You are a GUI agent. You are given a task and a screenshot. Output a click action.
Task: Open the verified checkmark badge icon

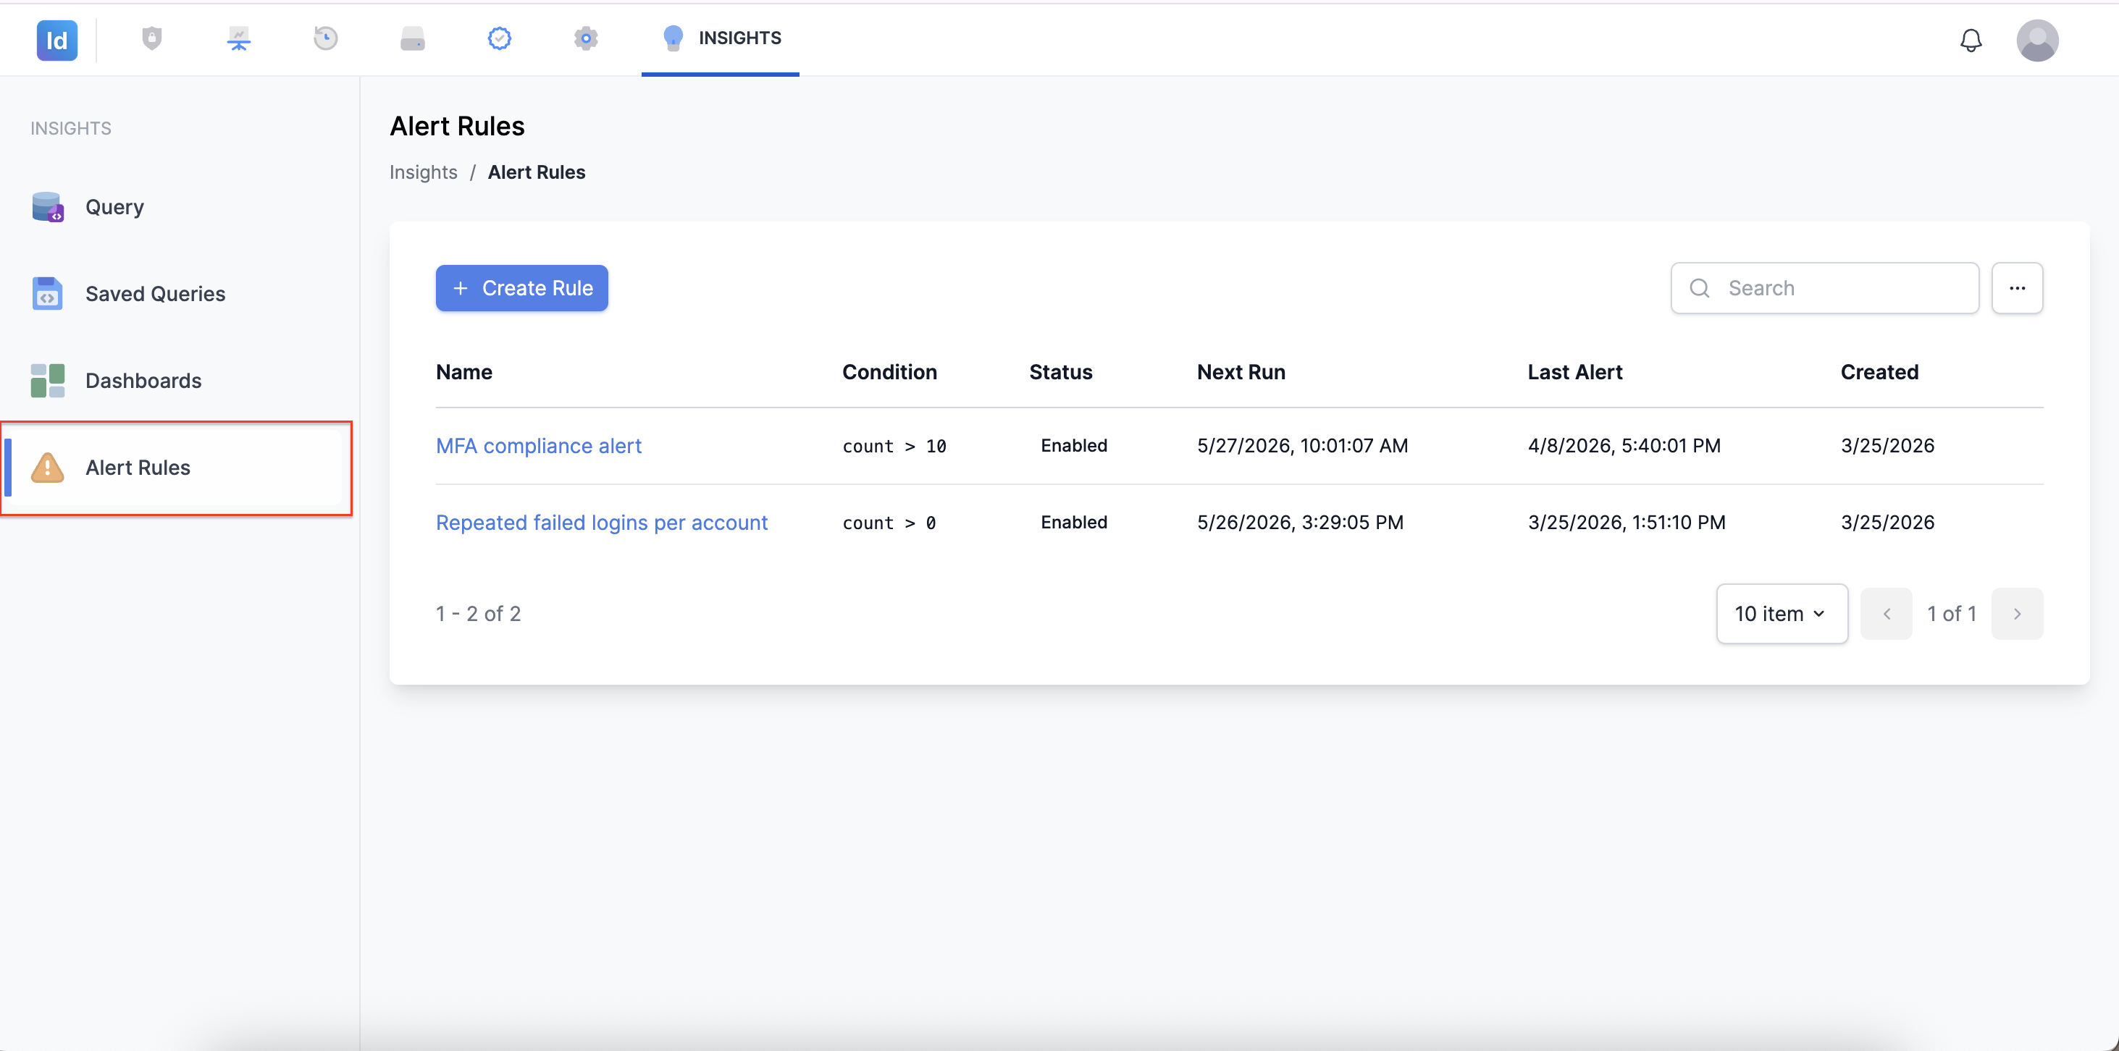499,38
